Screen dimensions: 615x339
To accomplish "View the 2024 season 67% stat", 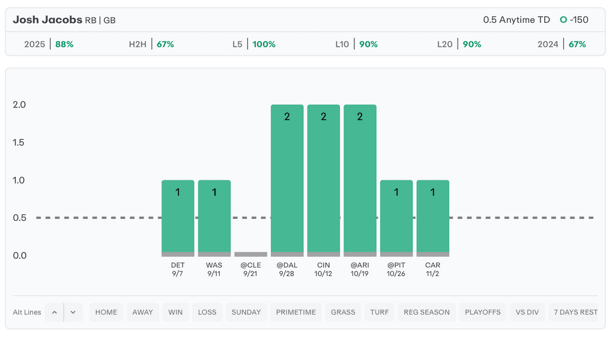I will click(x=562, y=44).
